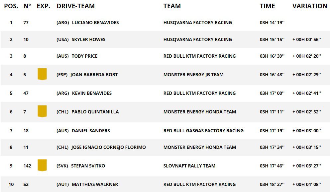Select the VARIATION column header
This screenshot has width=330, height=192.
[x=310, y=6]
